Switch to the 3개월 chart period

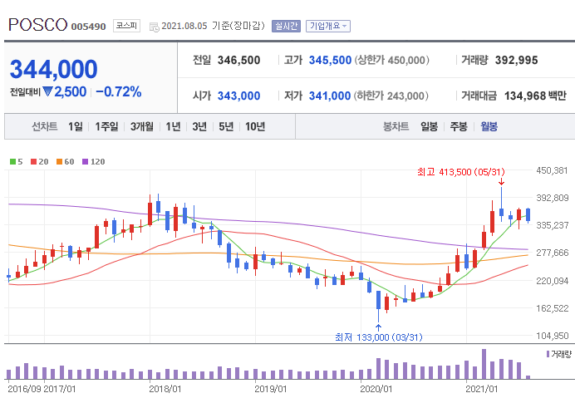tap(142, 126)
